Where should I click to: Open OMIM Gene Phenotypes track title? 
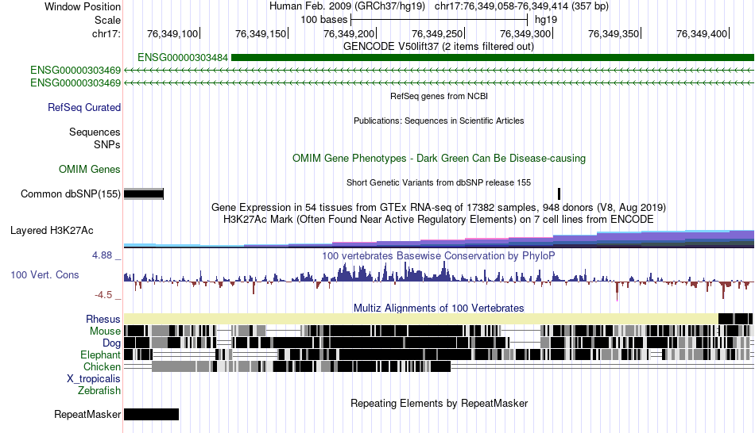(x=439, y=158)
